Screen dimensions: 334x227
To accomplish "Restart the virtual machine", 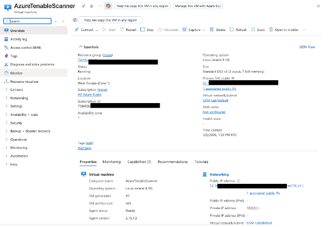I will coord(128,29).
